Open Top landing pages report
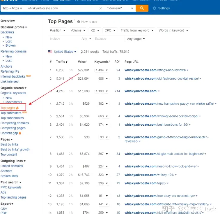Screen dimensions: 220x214 pyautogui.click(x=13, y=197)
